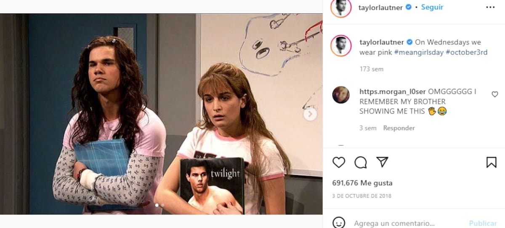Open three-dot more options menu
The height and width of the screenshot is (228, 505).
(490, 7)
